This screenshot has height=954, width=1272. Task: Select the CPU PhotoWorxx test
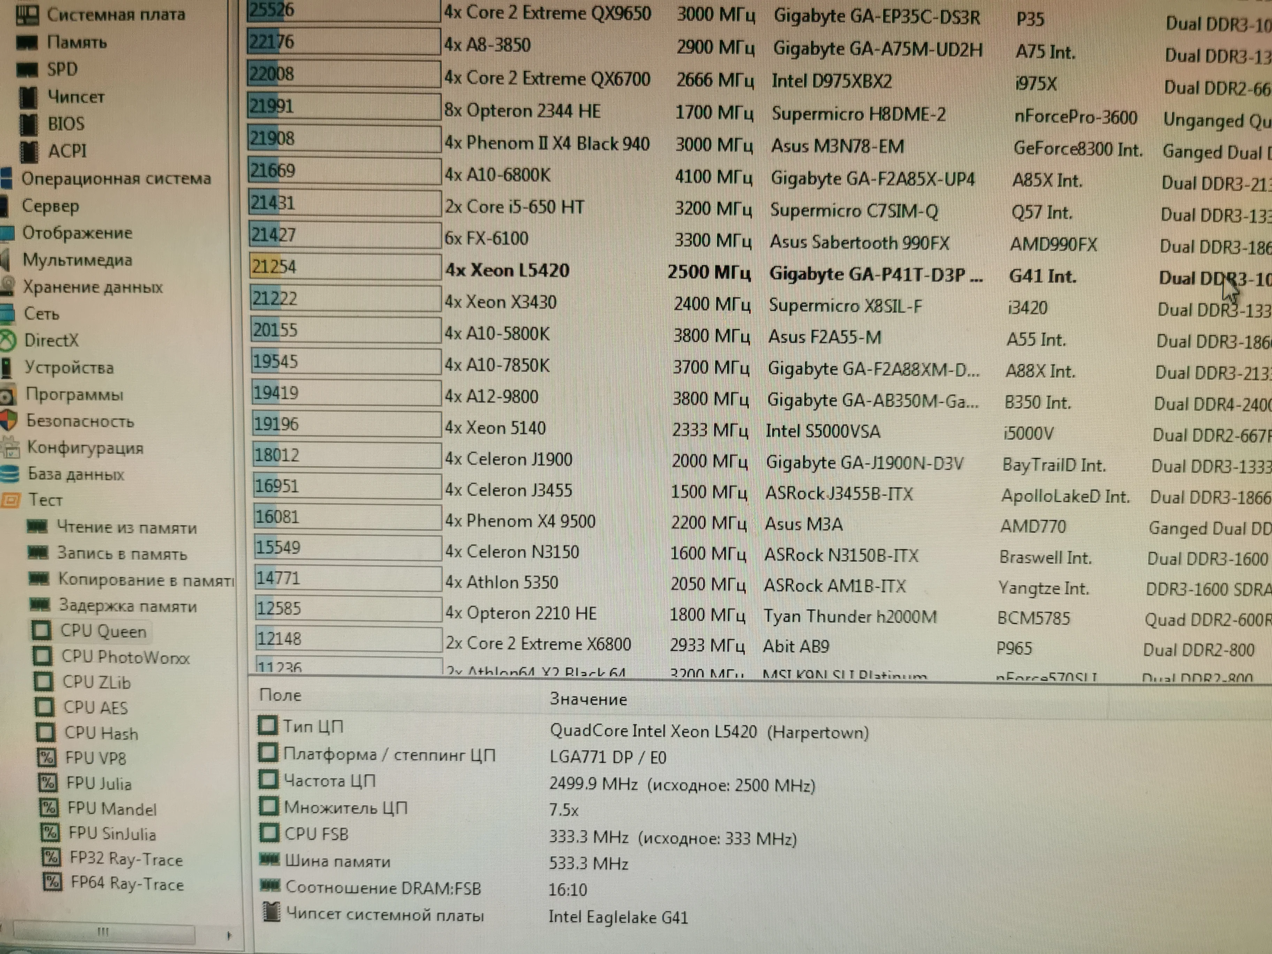coord(125,657)
